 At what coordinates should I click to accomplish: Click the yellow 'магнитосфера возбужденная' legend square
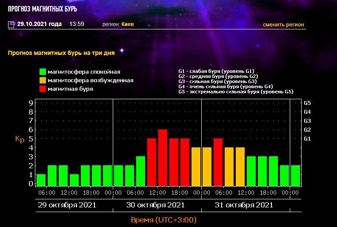[x=43, y=80]
